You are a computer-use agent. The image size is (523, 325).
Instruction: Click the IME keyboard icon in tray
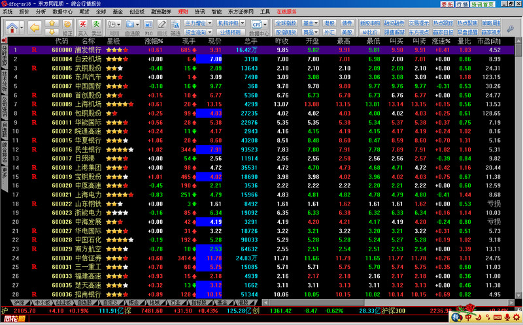498,317
